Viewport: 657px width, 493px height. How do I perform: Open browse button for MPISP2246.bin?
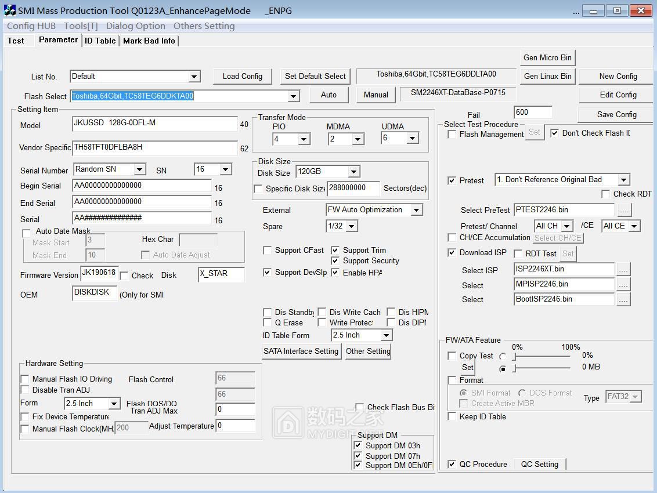pyautogui.click(x=623, y=284)
